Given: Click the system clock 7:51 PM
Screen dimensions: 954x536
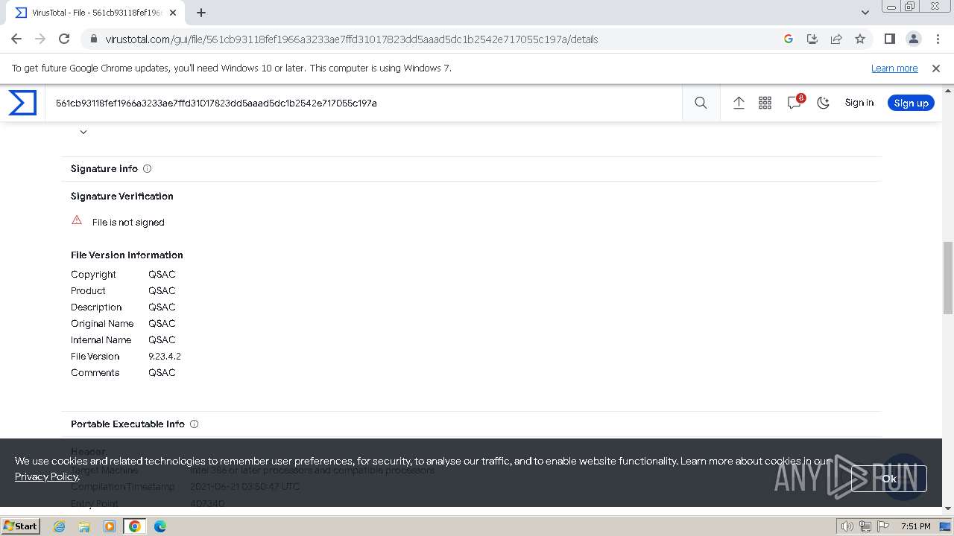Looking at the screenshot, I should [915, 526].
